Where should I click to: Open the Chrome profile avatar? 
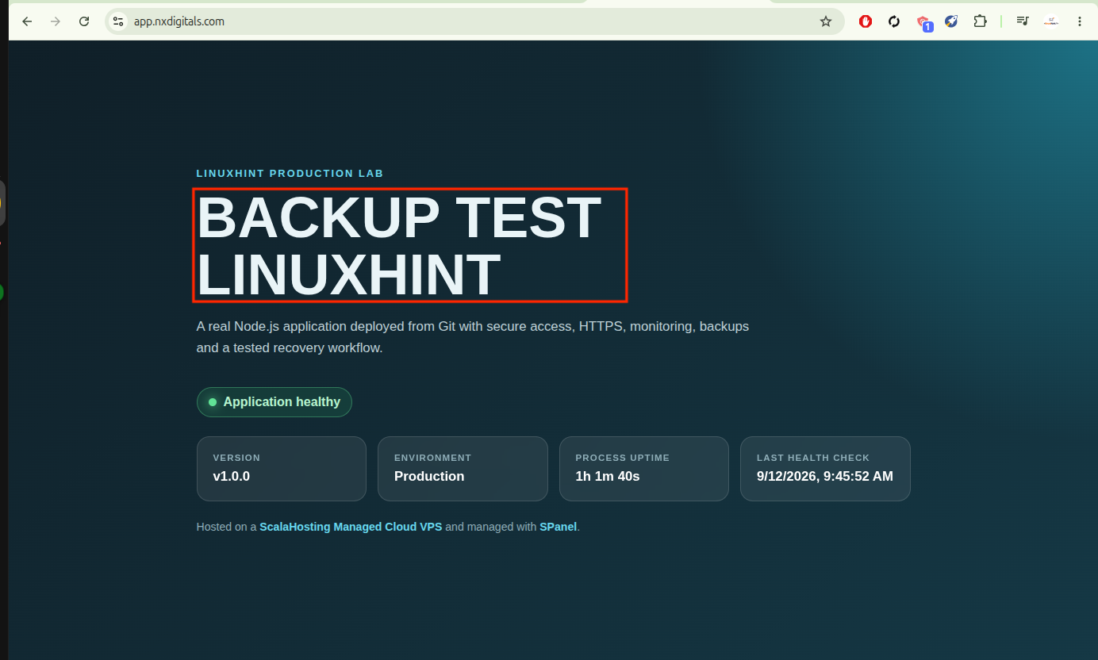1051,21
